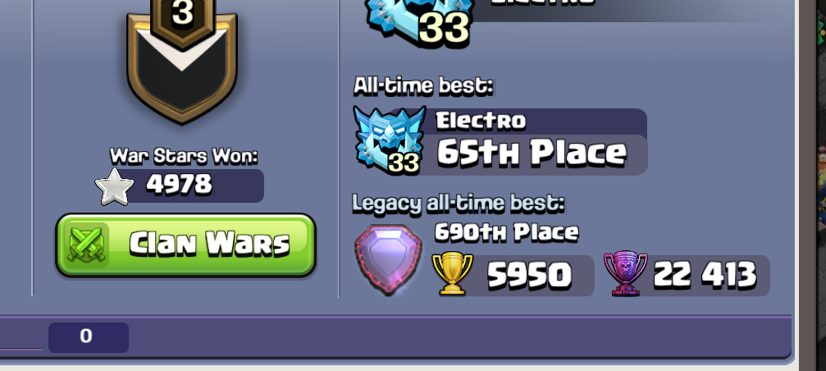Click the 690th Place label
The height and width of the screenshot is (371, 826).
coord(506,231)
